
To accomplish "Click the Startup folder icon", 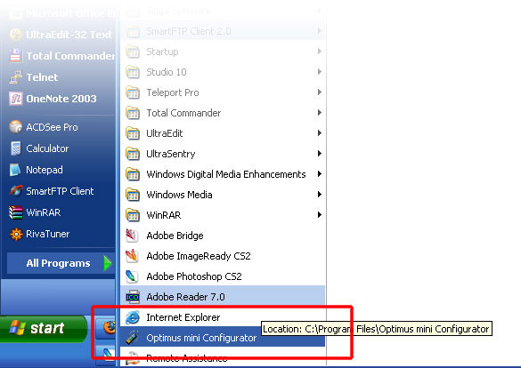I will click(x=132, y=52).
